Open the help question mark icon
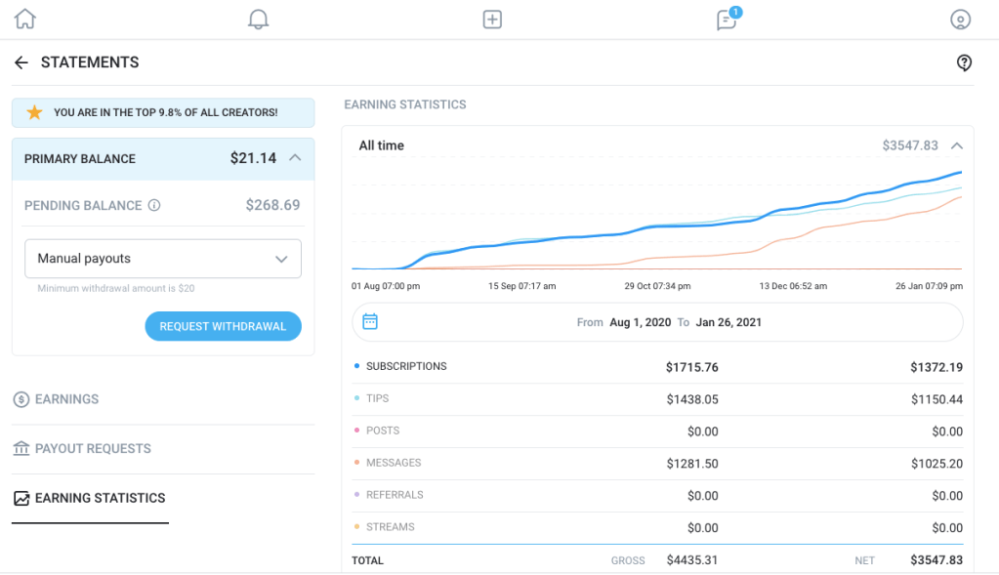 pos(964,62)
